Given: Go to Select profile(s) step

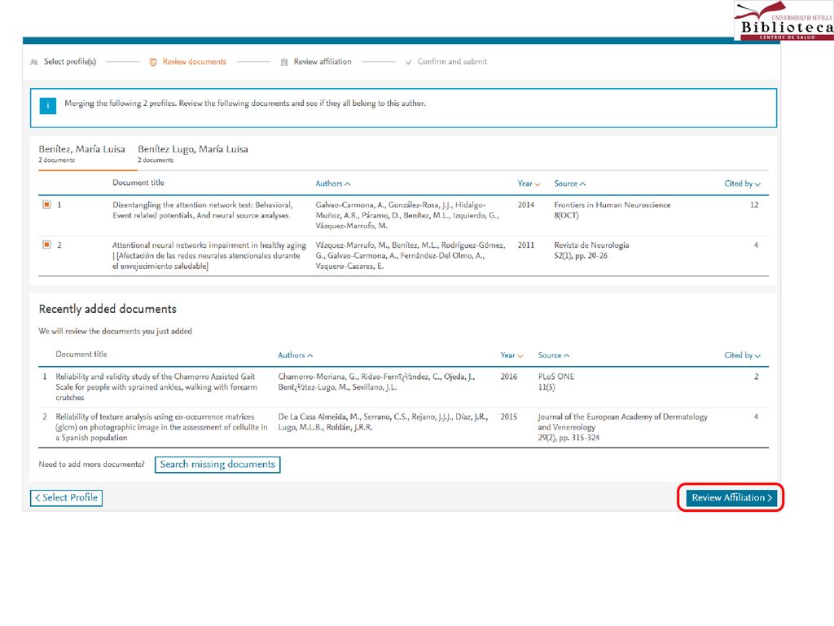Looking at the screenshot, I should coord(70,62).
